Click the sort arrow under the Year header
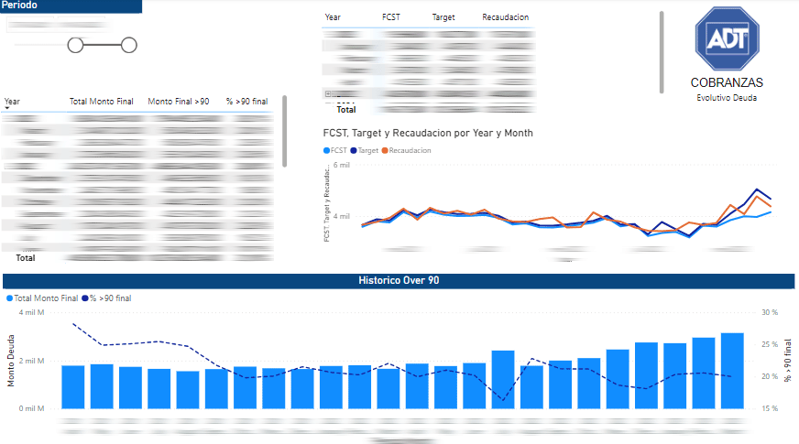The width and height of the screenshot is (799, 444). coord(7,108)
